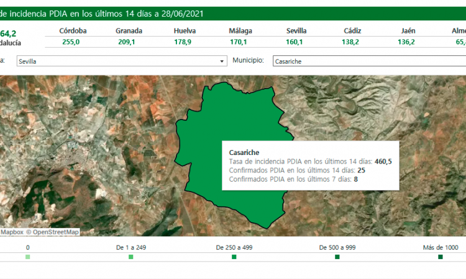Image resolution: width=466 pixels, height=279 pixels.
Task: Click the Huelva incidence value 178,9
Action: 183,42
